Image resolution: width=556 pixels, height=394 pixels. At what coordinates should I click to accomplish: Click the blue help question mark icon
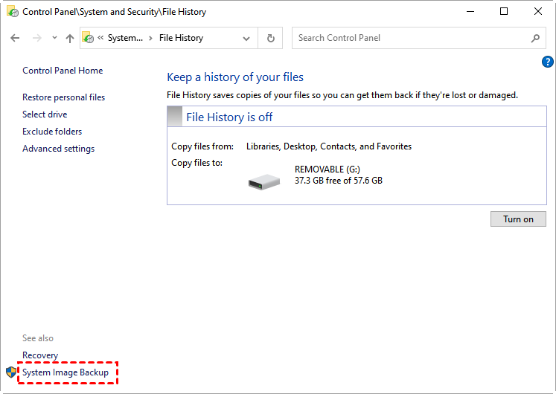[x=548, y=62]
